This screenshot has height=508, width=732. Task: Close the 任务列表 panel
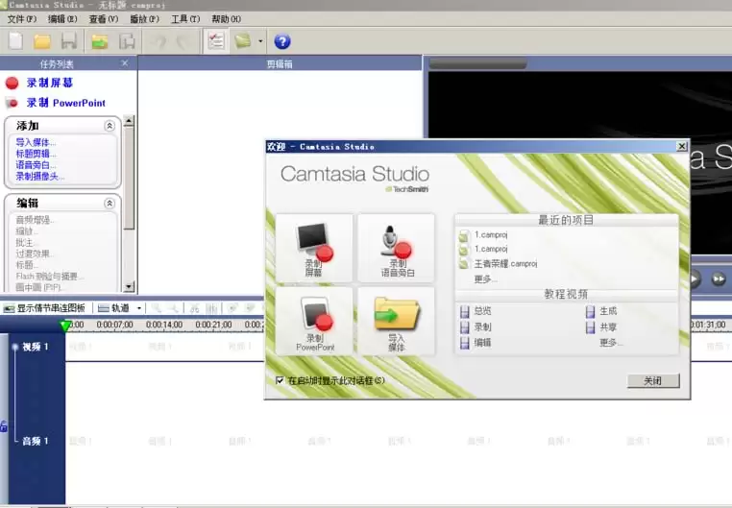(x=125, y=63)
